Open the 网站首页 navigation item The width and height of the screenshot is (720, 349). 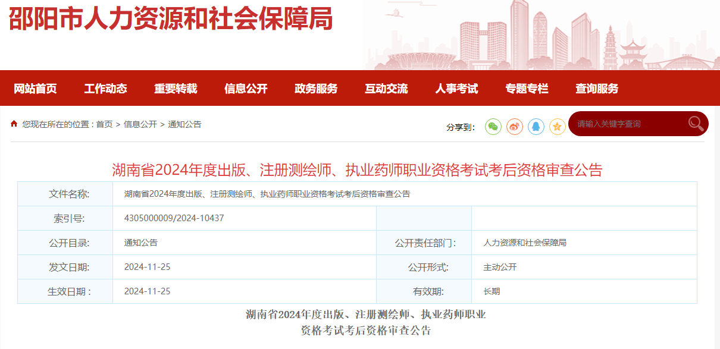35,89
